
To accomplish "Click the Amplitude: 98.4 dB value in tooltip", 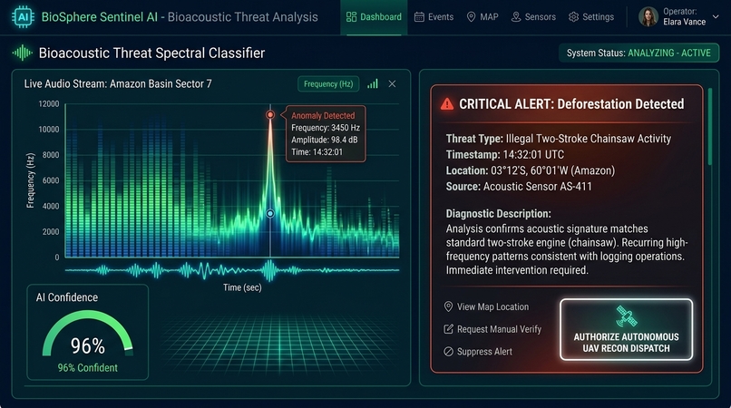I will (x=325, y=140).
